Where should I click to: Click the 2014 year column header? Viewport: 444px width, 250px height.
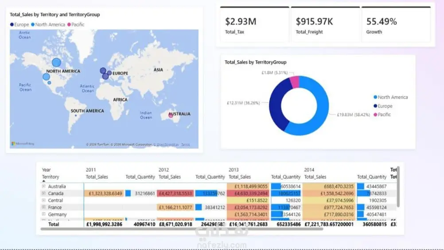(309, 169)
